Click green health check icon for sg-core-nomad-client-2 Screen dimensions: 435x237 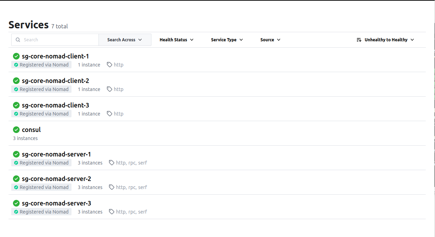(x=16, y=81)
